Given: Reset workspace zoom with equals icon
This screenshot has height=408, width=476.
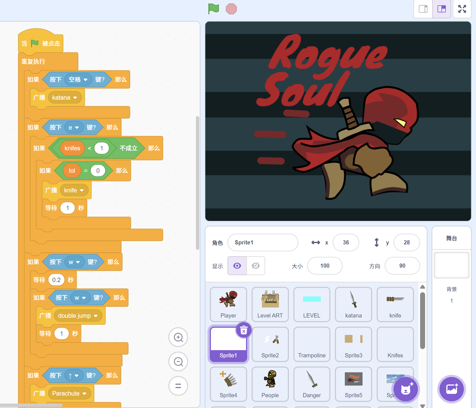Looking at the screenshot, I should 178,386.
